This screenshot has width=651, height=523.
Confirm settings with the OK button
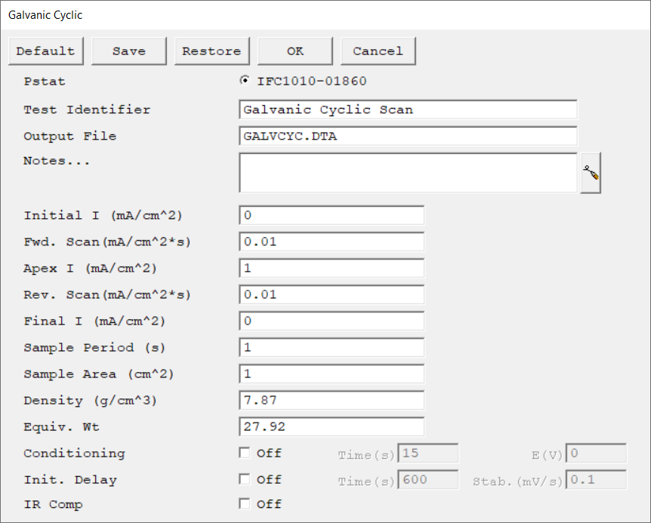tap(295, 51)
